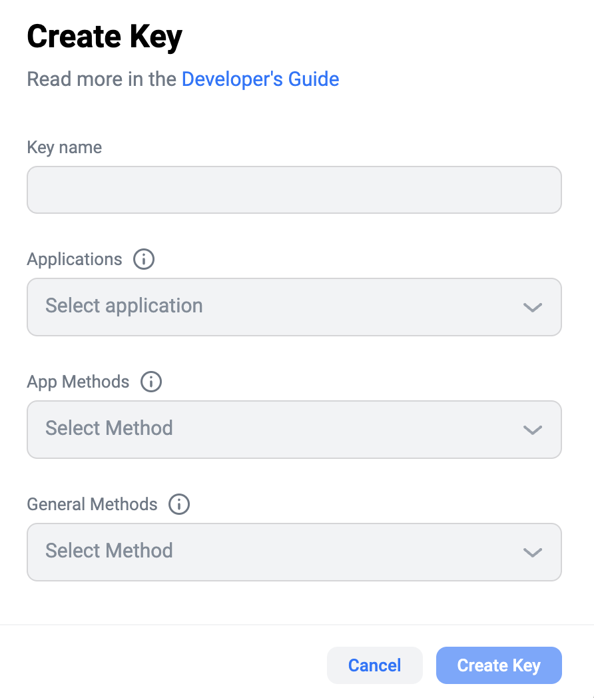
Task: Click the App Methods info icon
Action: click(x=151, y=382)
